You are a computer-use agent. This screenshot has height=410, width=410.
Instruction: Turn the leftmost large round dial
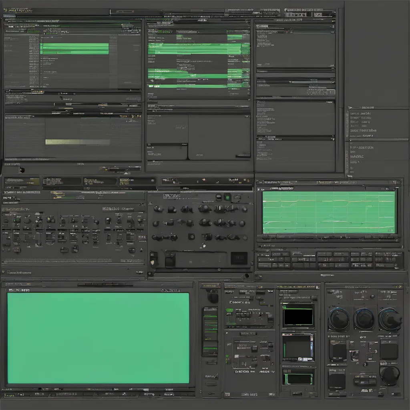[x=339, y=319]
